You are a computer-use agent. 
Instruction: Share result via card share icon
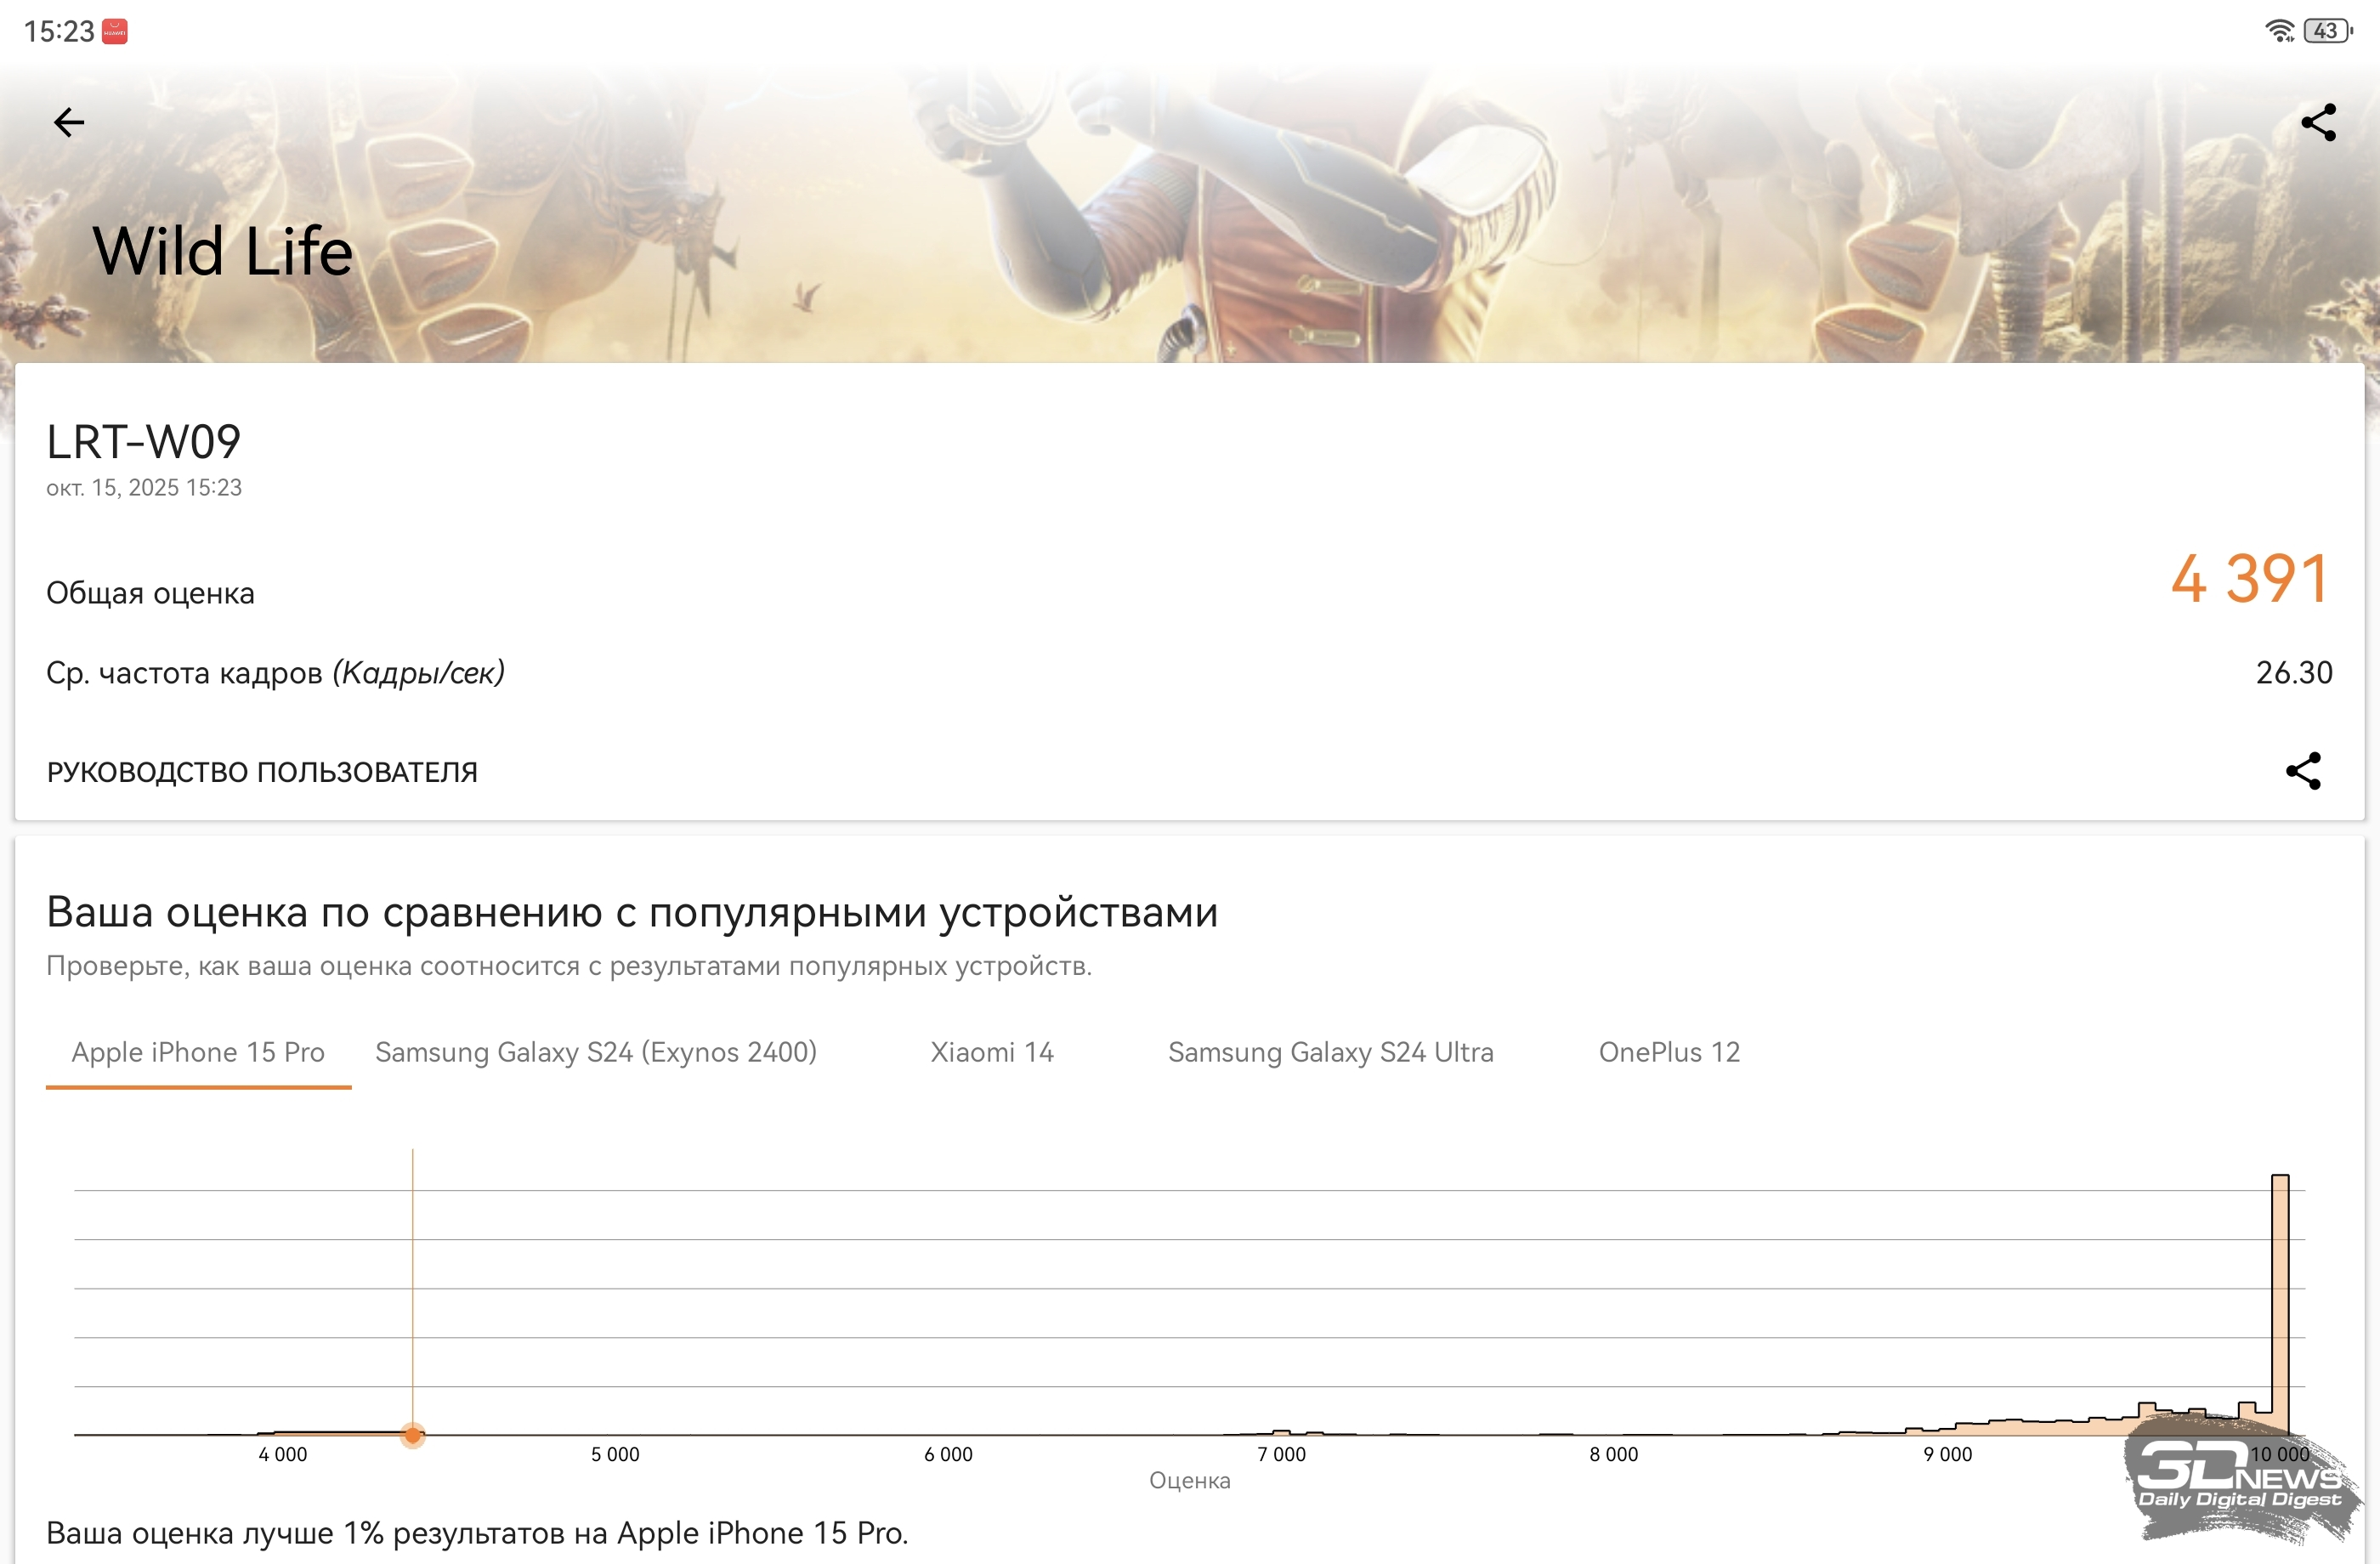[2303, 771]
